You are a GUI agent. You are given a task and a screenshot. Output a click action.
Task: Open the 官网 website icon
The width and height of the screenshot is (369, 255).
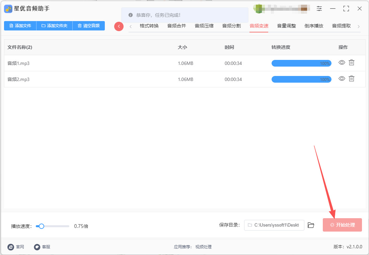pos(11,247)
